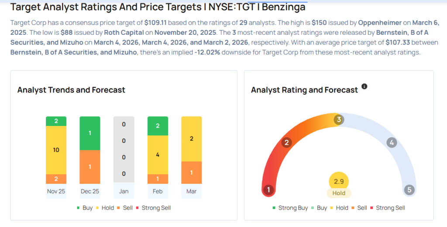Screen dimensions: 447x227
Task: Click the gray Jan bar column
Action: click(x=124, y=149)
